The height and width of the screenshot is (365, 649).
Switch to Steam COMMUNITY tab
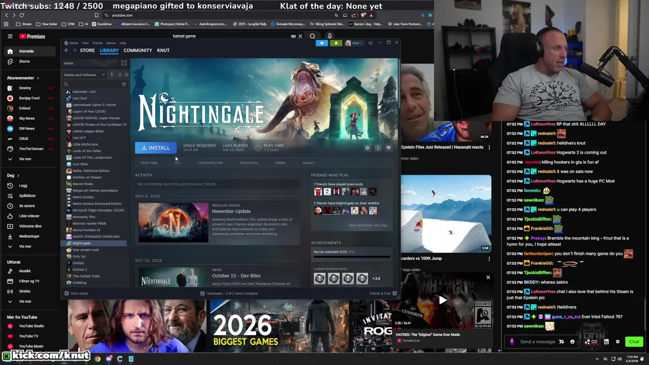point(138,50)
